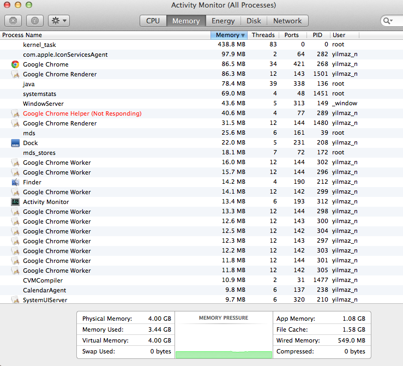The width and height of the screenshot is (403, 366).
Task: Click the Memory Used 3.44 GB entry
Action: (x=127, y=329)
